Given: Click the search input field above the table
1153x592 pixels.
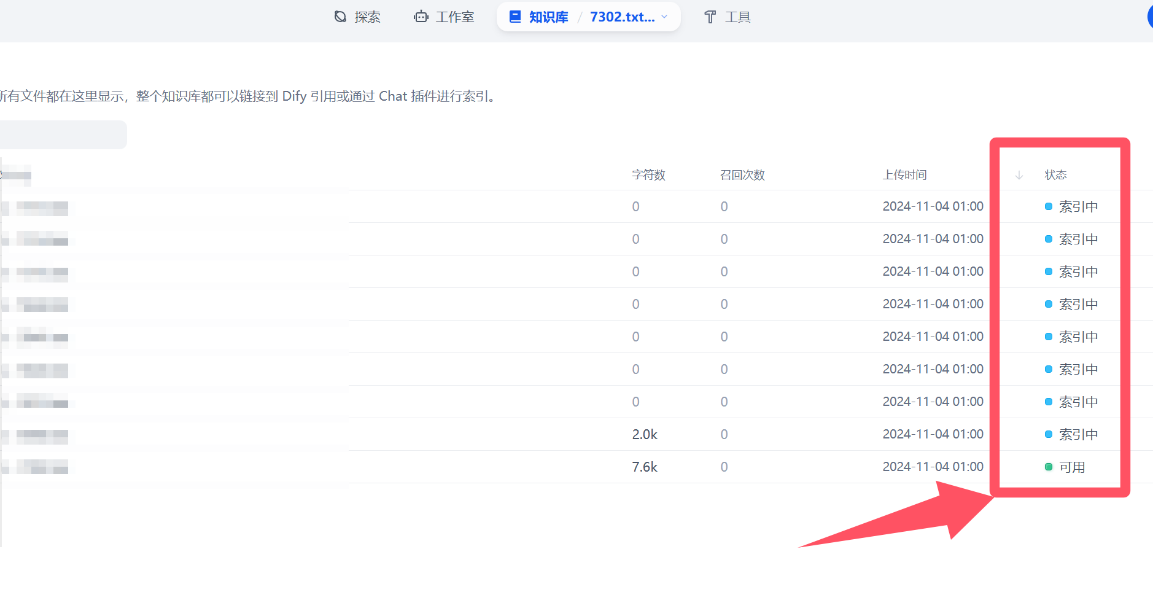Looking at the screenshot, I should pyautogui.click(x=63, y=134).
